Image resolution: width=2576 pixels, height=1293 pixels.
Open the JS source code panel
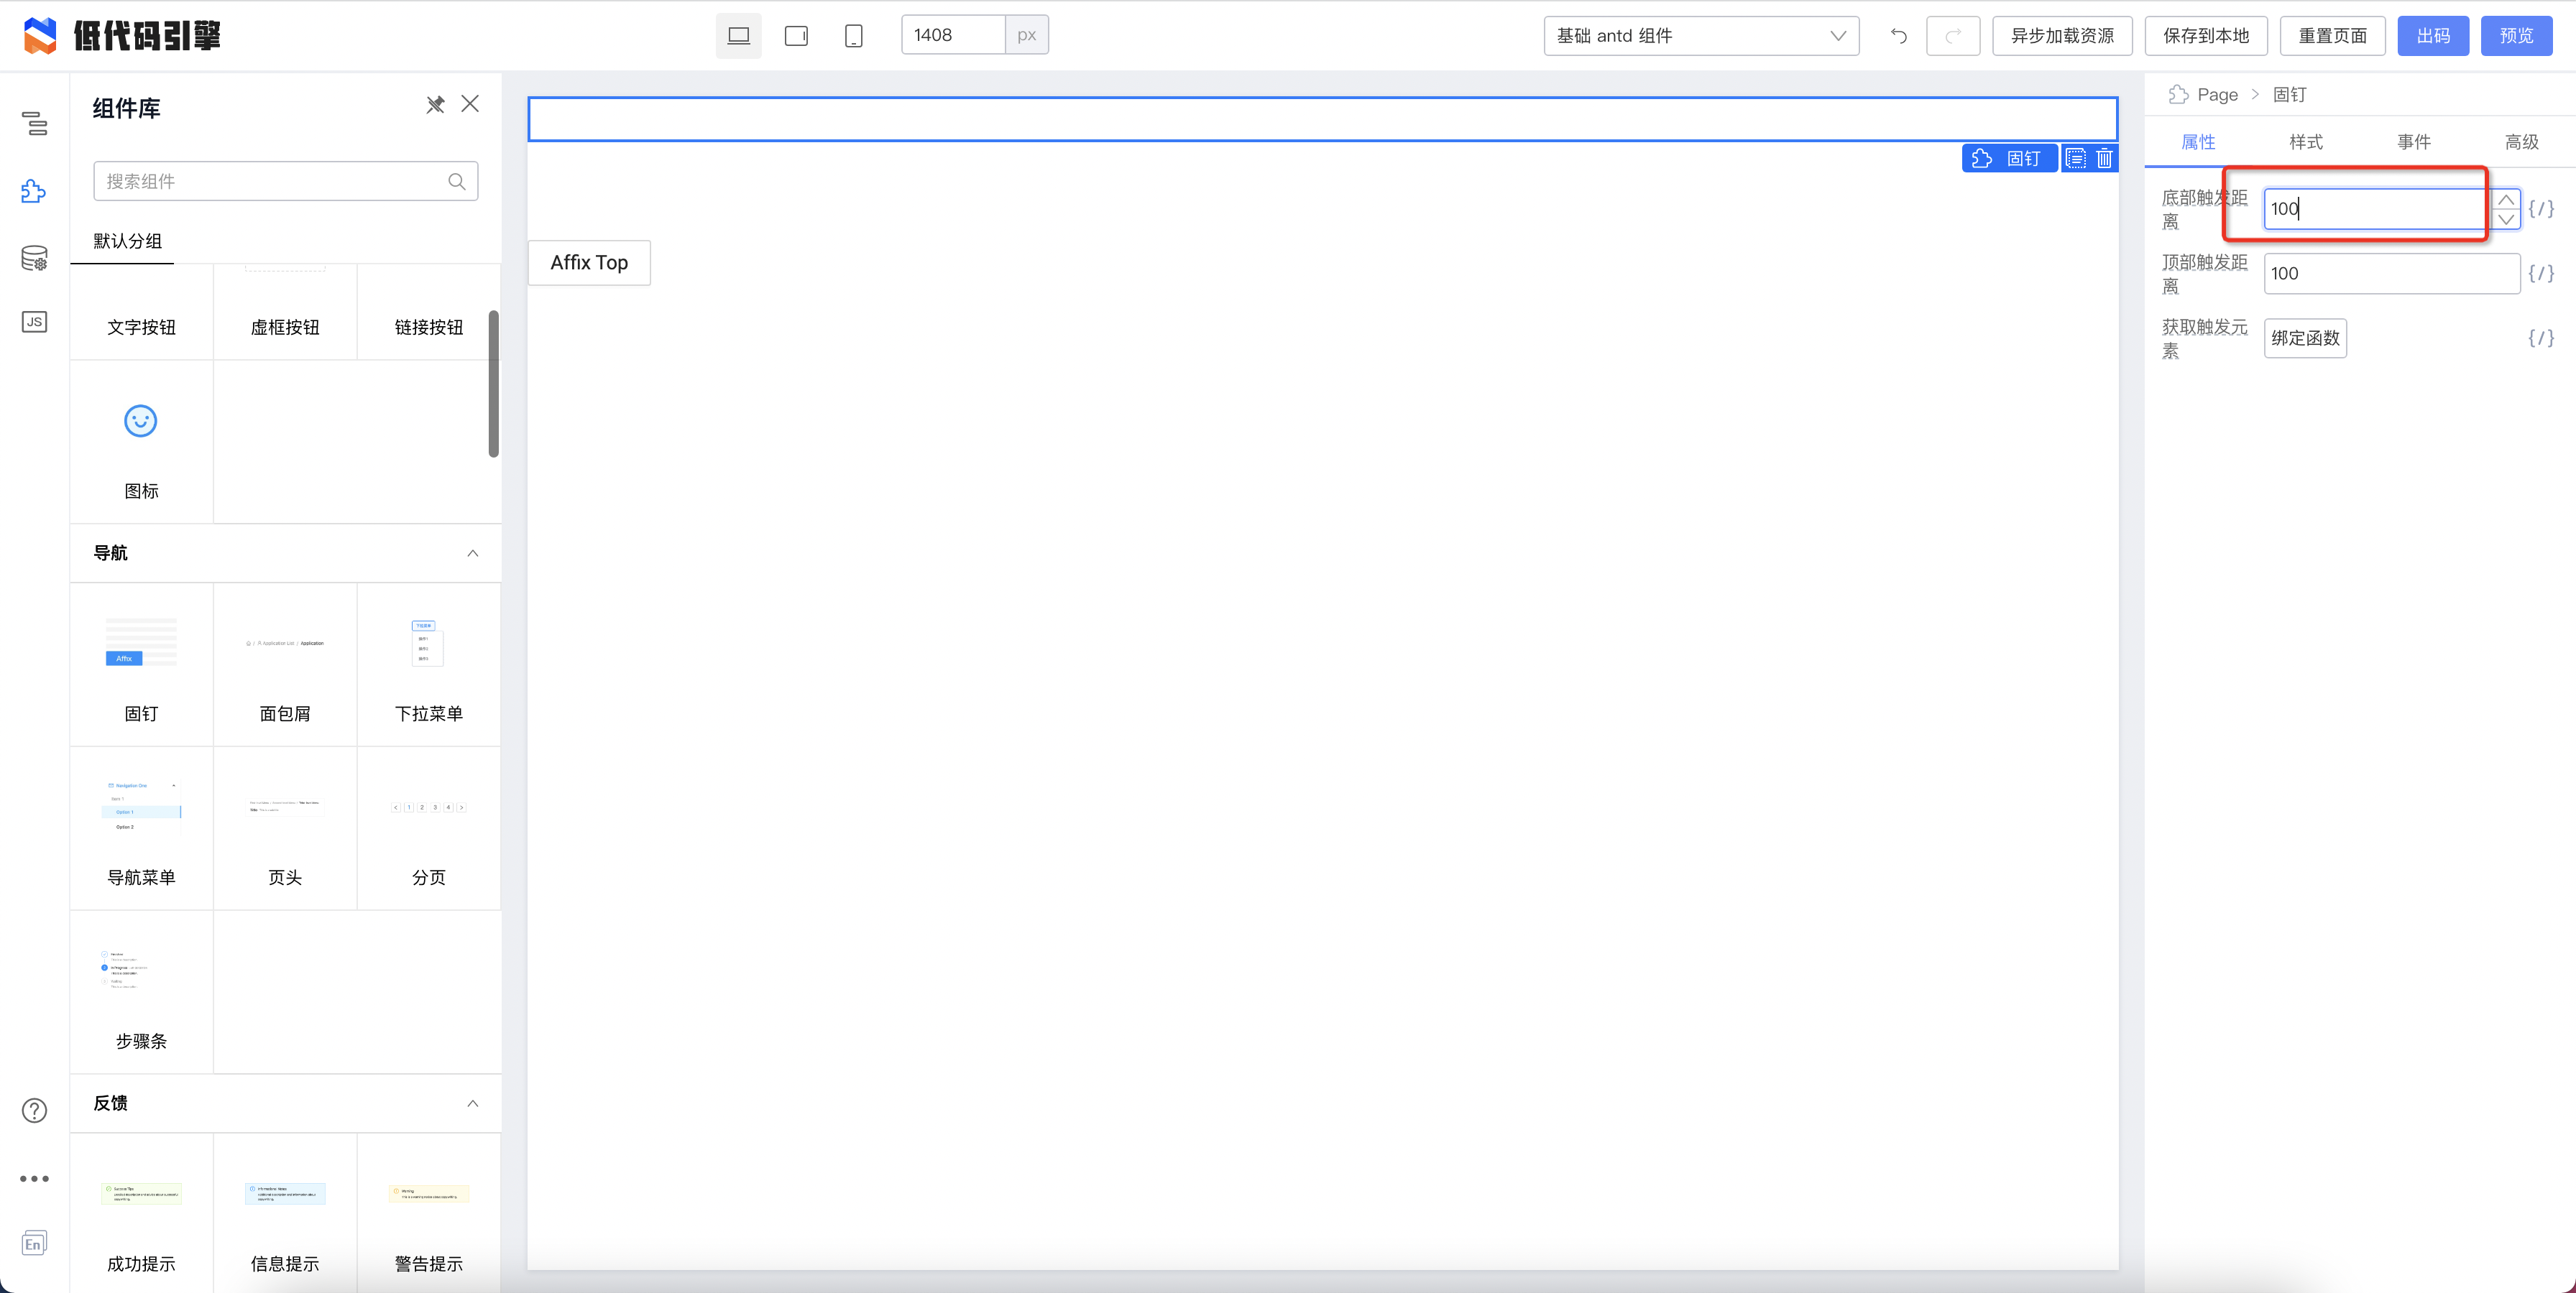click(x=34, y=322)
